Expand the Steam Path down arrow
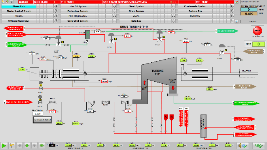Image resolution: width=267 pixels, height=150 pixels. point(55,6)
